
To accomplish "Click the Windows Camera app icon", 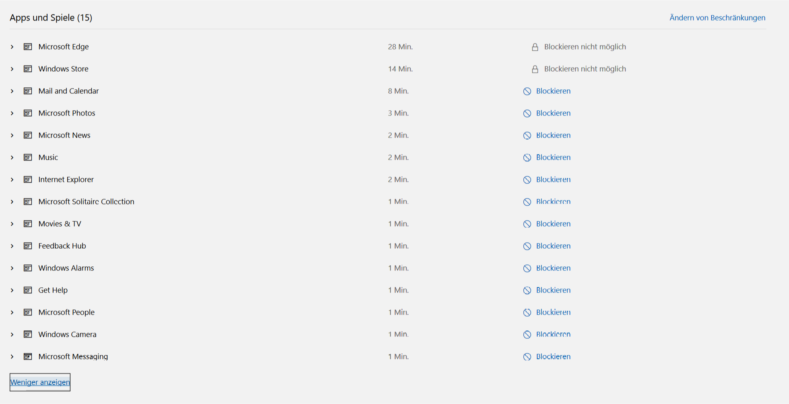I will click(28, 334).
